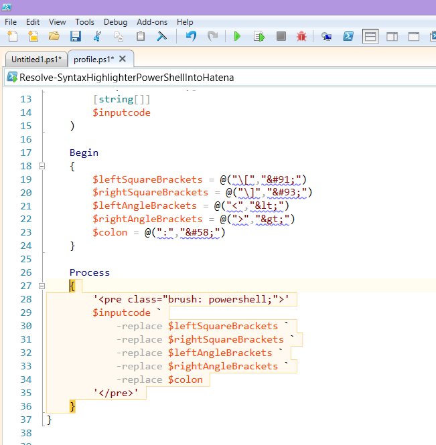Screen dimensions: 436x445
Task: Click the function icon beside Resolve-SyntaxHighlighterPowerShellIntoHatena
Action: pos(12,77)
